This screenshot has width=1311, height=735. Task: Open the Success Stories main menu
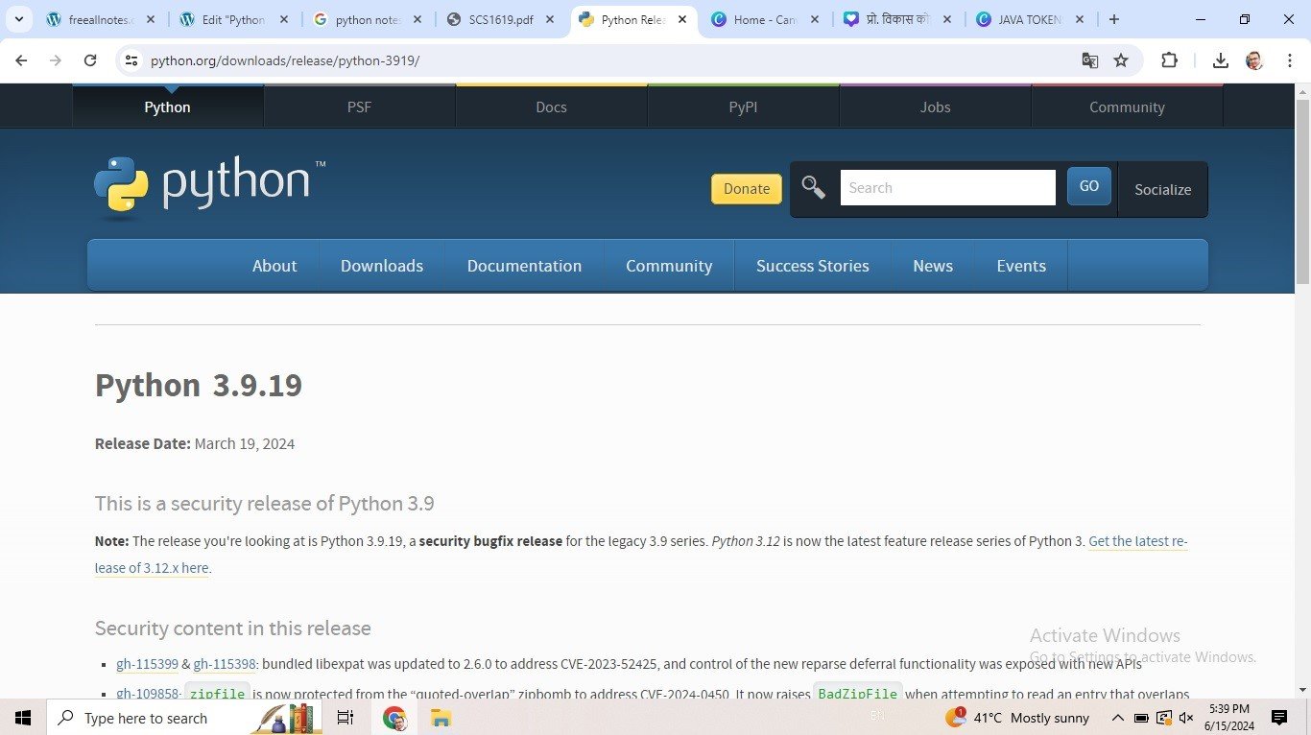(813, 266)
